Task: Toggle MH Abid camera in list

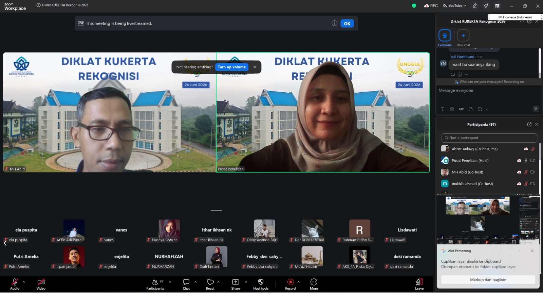Action: (533, 172)
